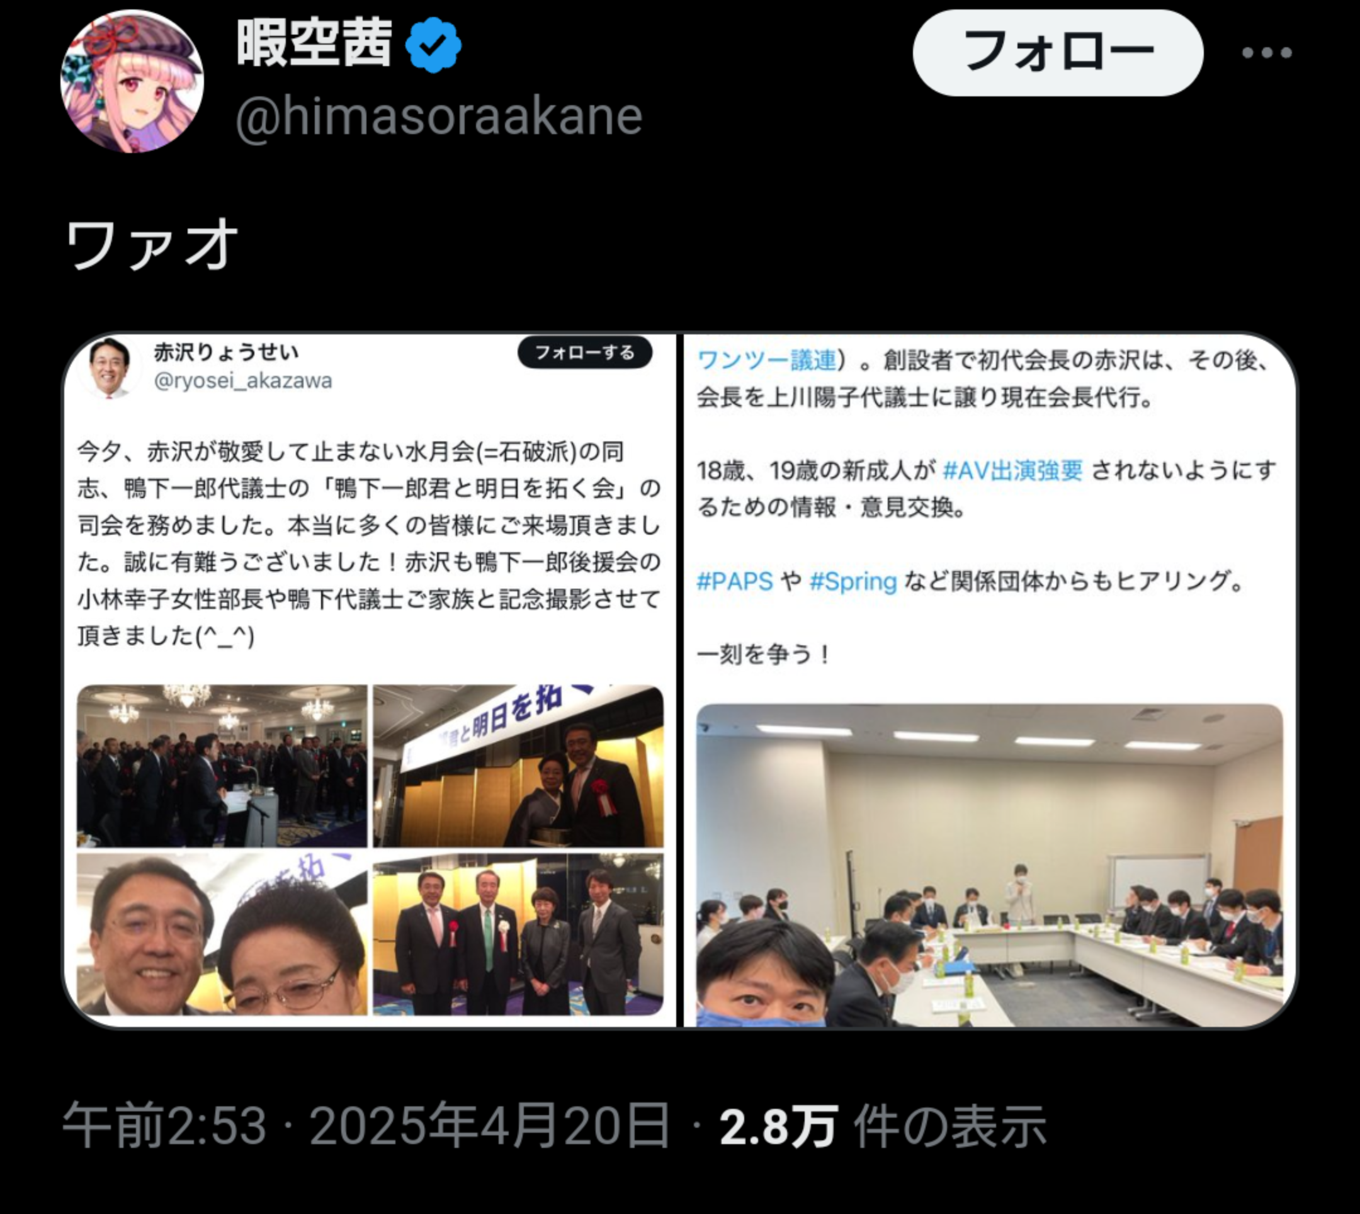Open the #AV出演強要 hashtag
This screenshot has height=1214, width=1360.
[1012, 471]
